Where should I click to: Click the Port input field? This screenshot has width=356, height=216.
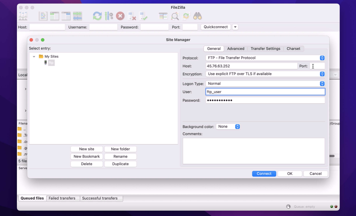[x=317, y=66]
